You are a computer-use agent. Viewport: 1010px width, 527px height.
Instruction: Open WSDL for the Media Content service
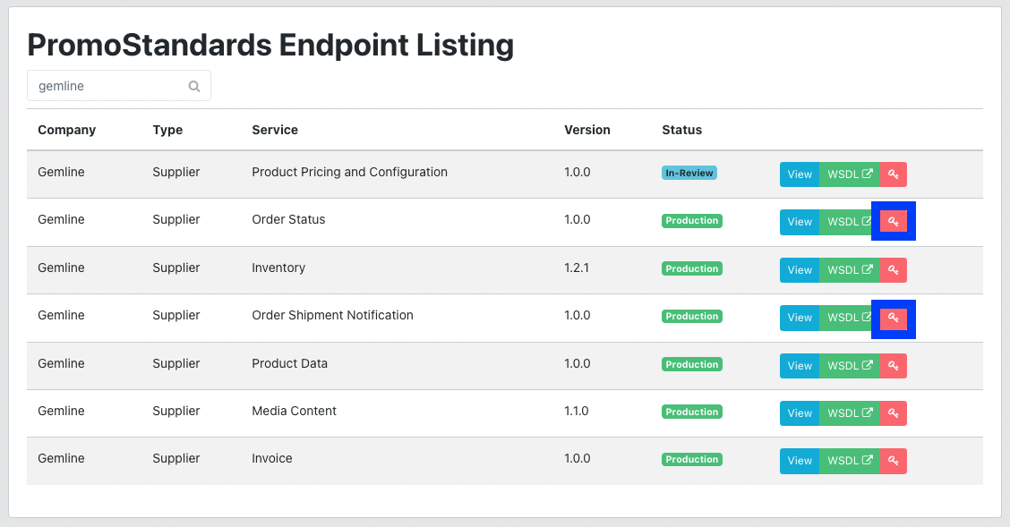pyautogui.click(x=850, y=413)
